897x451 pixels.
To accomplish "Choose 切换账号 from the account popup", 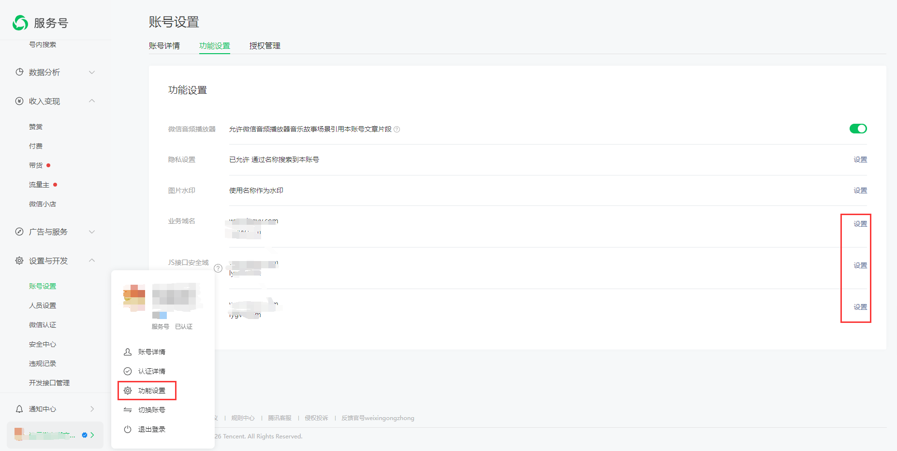I will [x=152, y=410].
